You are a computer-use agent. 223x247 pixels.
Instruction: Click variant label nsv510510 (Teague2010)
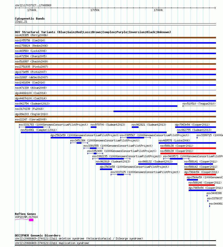click(x=199, y=104)
